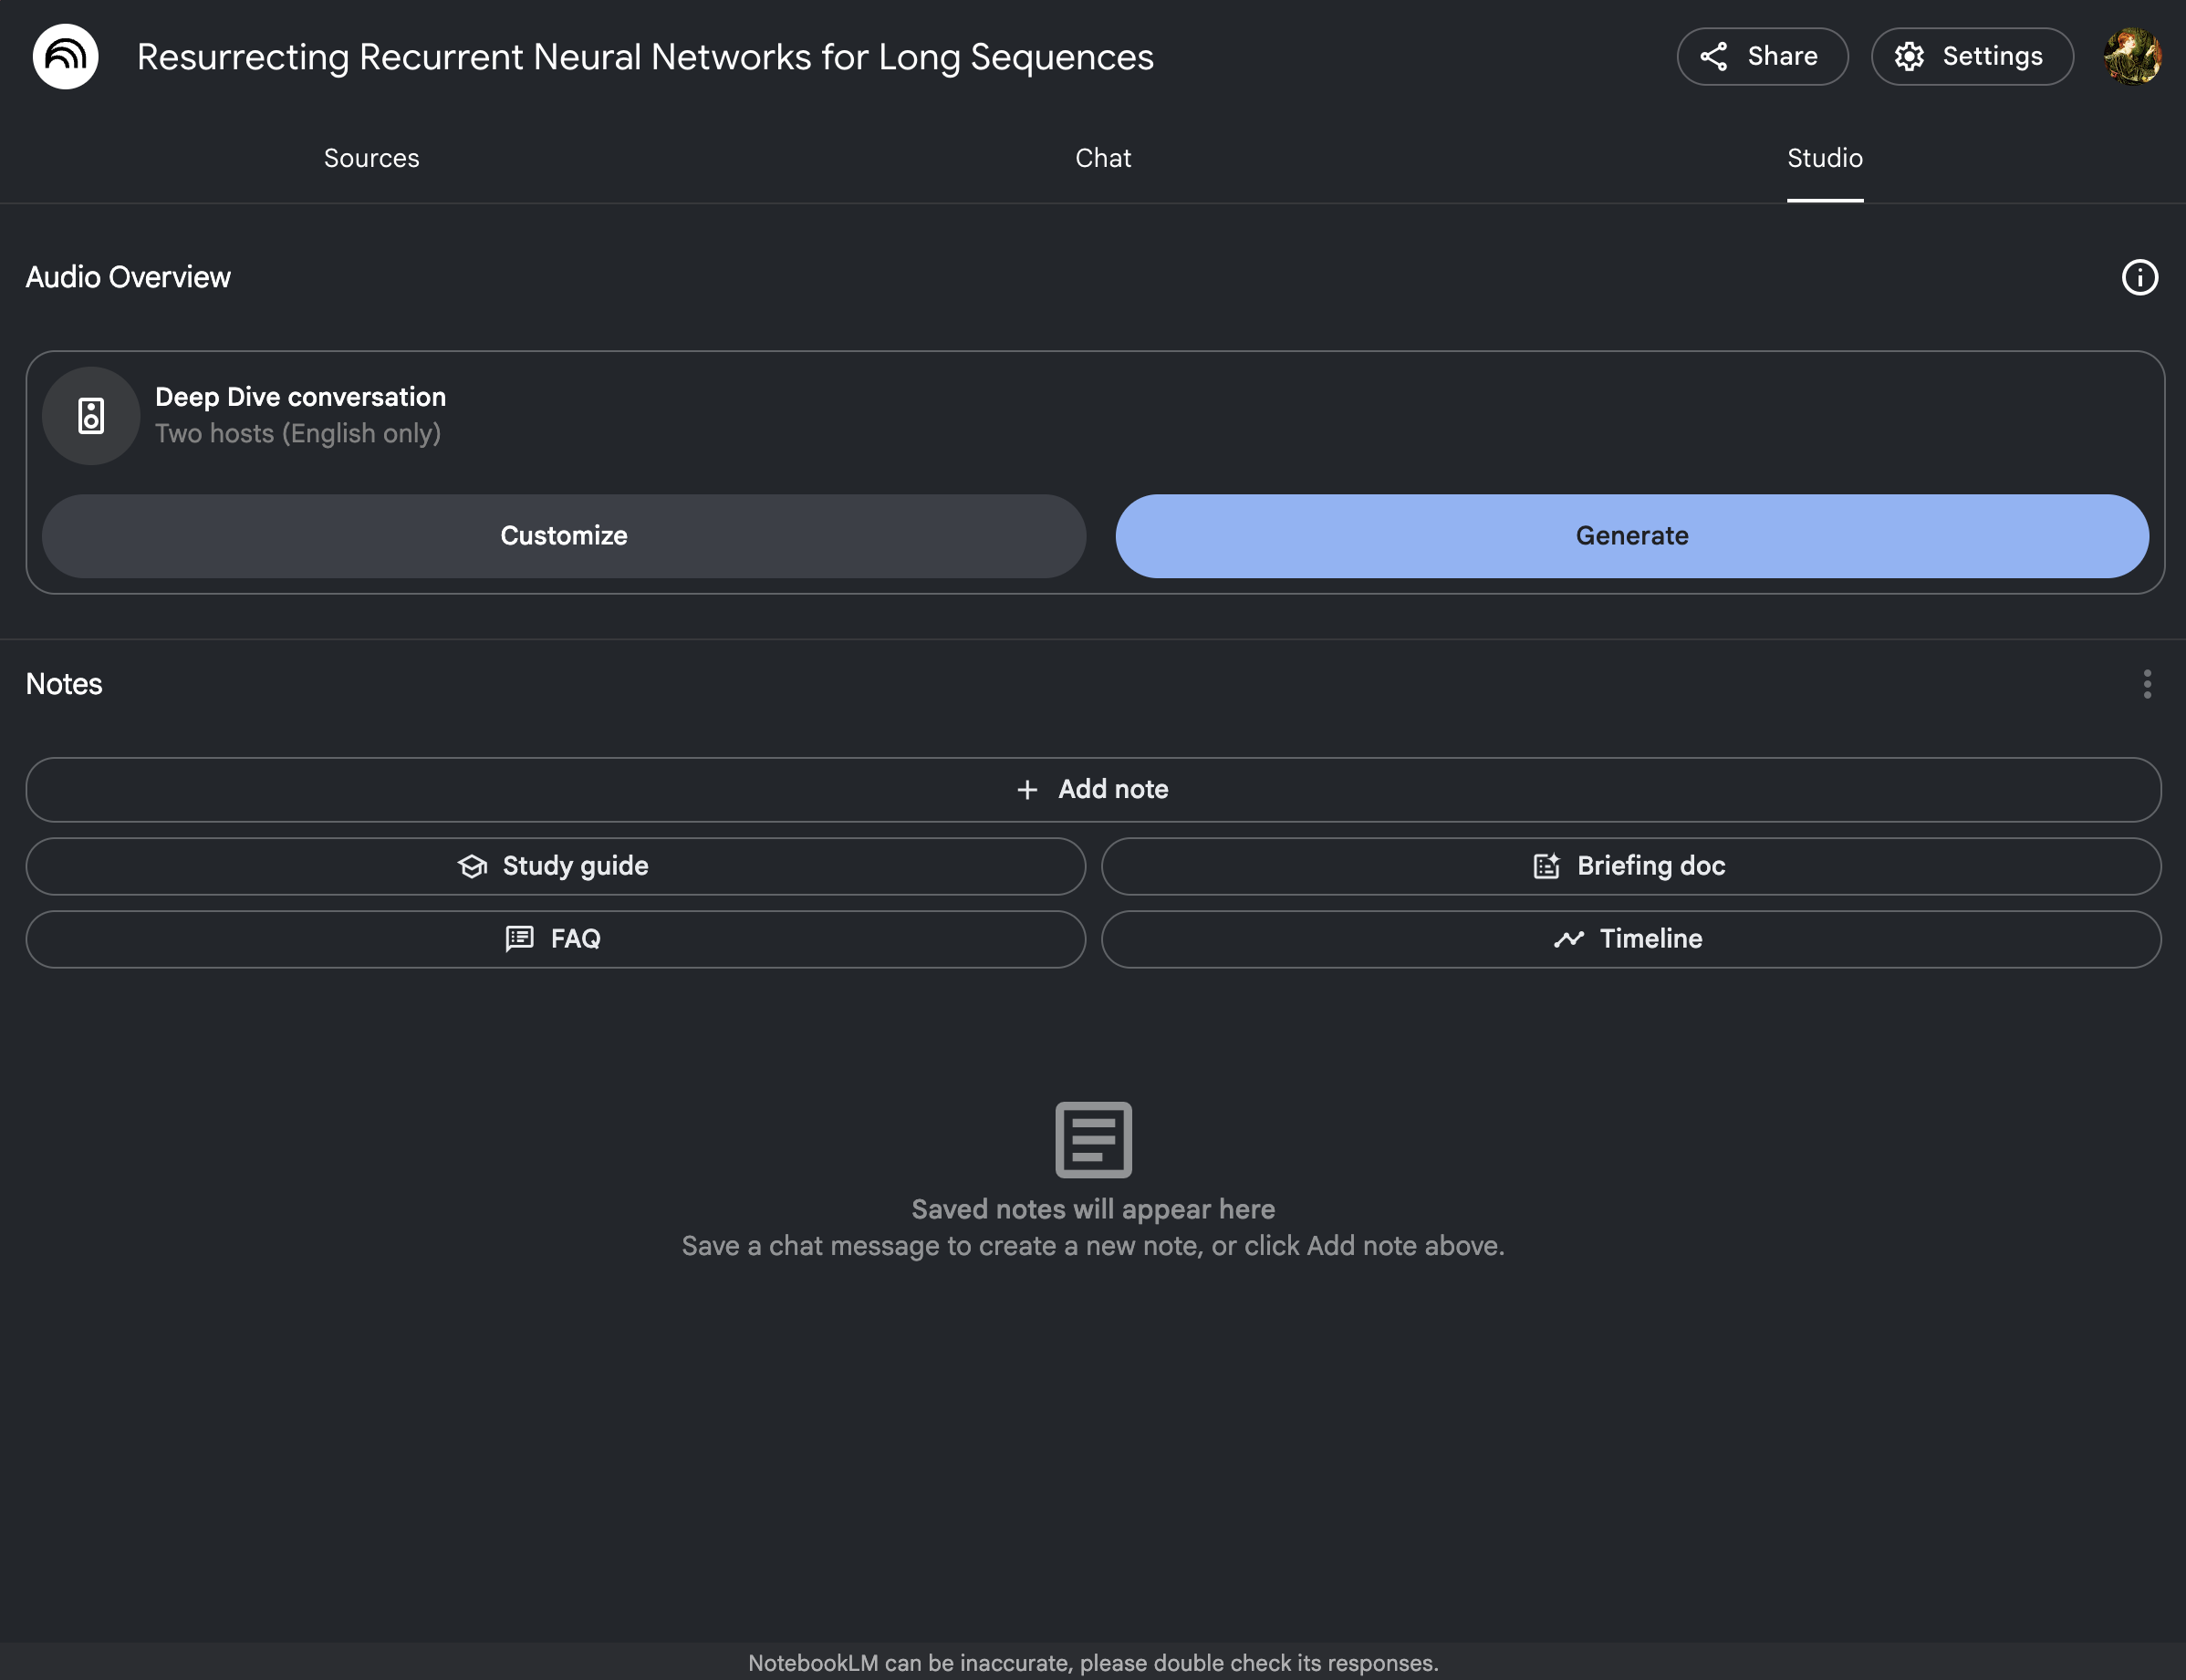Click the user profile avatar
2186x1680 pixels.
2132,57
